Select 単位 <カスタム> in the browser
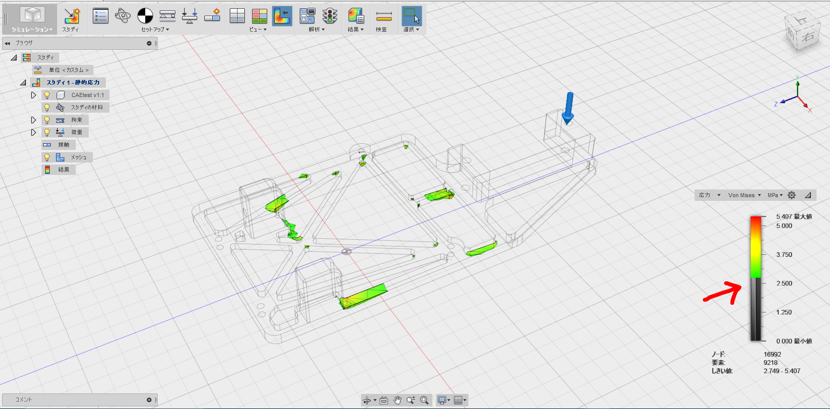 [x=62, y=70]
